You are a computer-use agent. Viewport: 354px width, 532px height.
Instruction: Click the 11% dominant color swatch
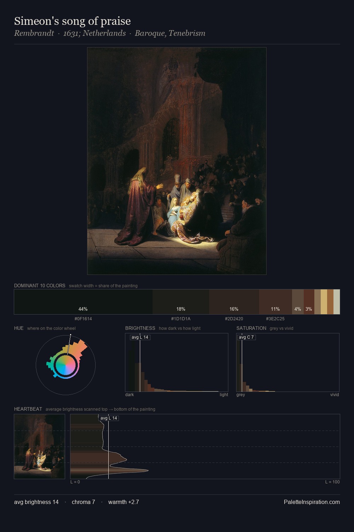[275, 302]
